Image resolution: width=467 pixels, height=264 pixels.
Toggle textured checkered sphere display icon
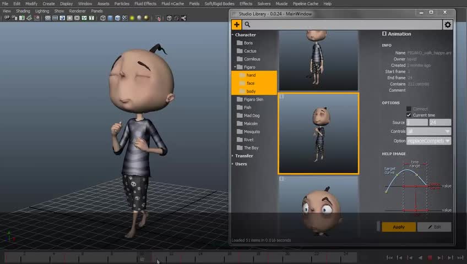point(125,18)
